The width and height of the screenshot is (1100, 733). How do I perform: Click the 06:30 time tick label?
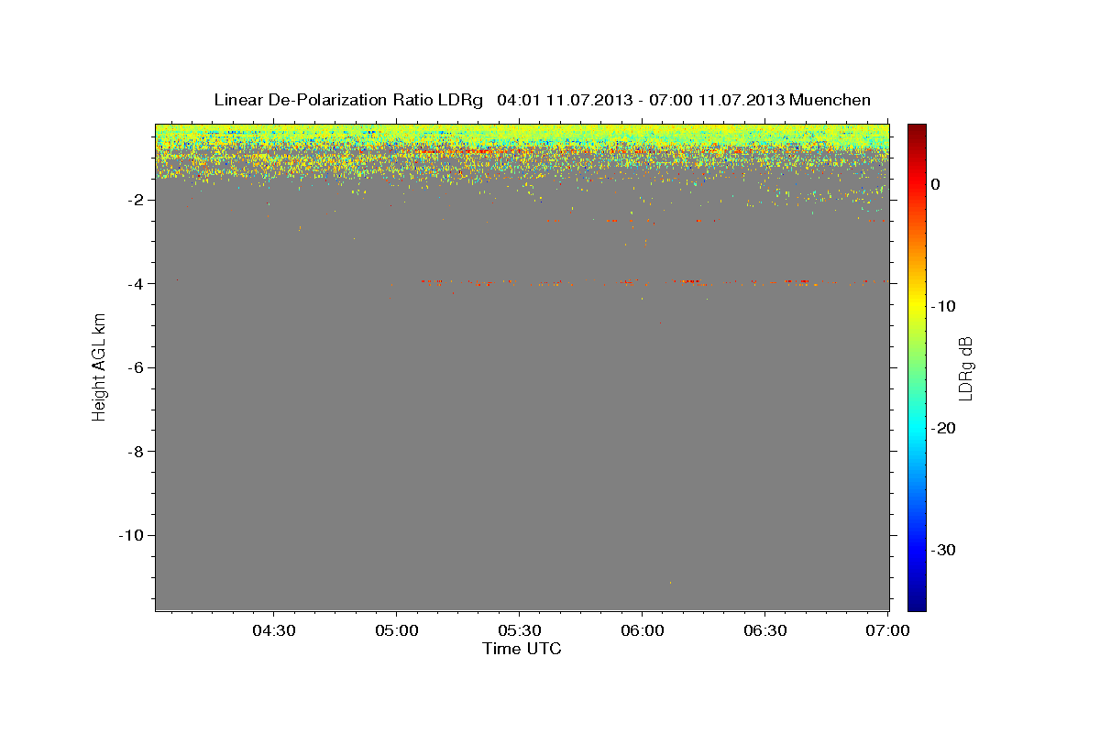click(765, 631)
